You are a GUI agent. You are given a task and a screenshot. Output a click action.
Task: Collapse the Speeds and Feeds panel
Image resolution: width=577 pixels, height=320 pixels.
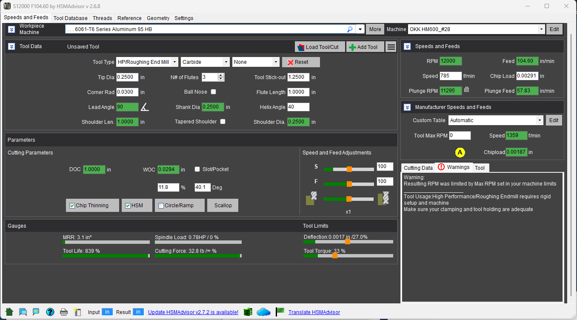coord(407,46)
